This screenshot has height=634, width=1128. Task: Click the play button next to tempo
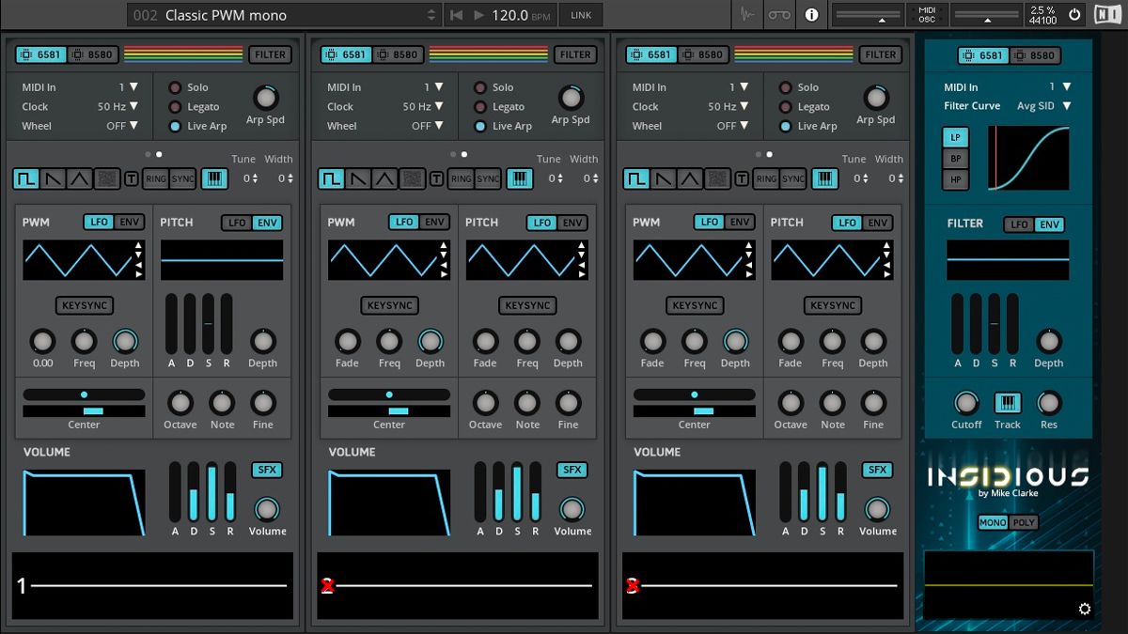coord(479,15)
